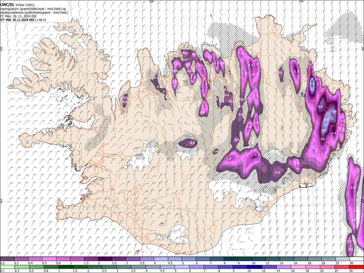
Task: Click the "UWC/IG" map title
Action: 7,5
